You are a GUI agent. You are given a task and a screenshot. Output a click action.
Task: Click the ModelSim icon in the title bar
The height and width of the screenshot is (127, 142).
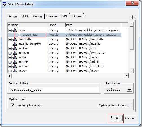5,4
